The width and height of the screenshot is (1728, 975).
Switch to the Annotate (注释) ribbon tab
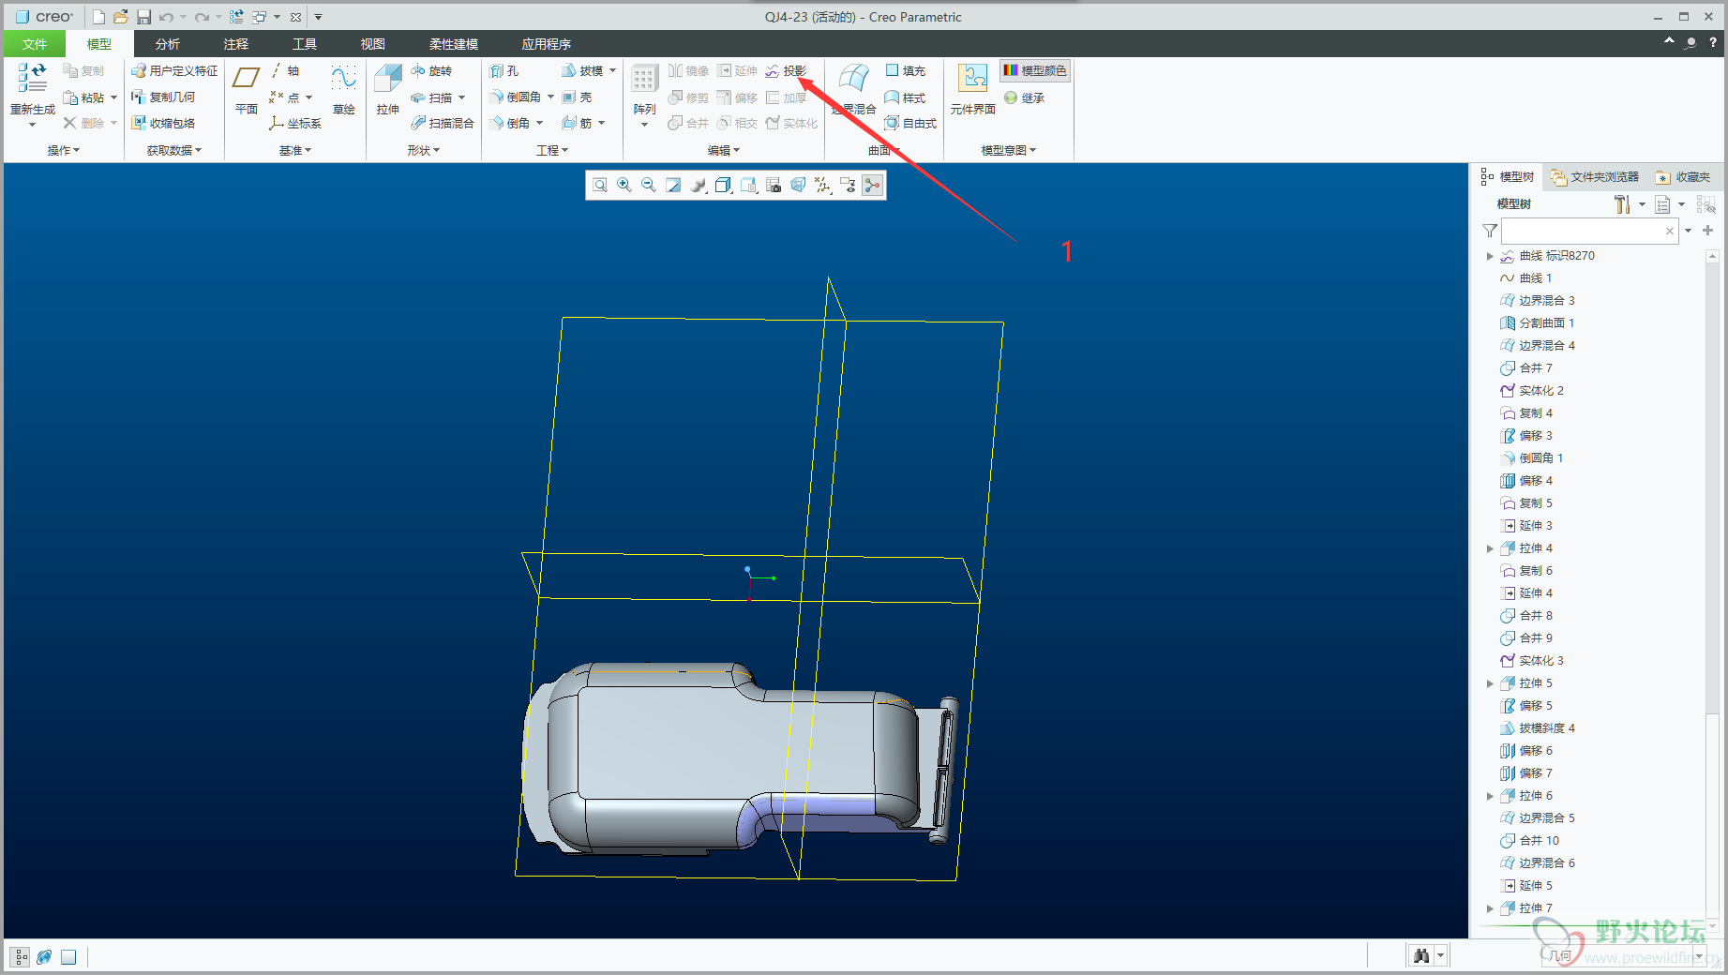[x=236, y=44]
